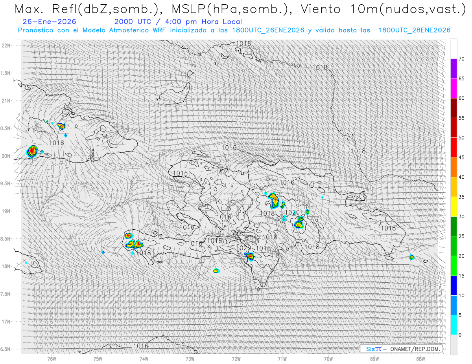Viewport: 472px width, 364px height.
Task: Select the magenta 60–65 dBZ colorbar segment
Action: pyautogui.click(x=454, y=88)
